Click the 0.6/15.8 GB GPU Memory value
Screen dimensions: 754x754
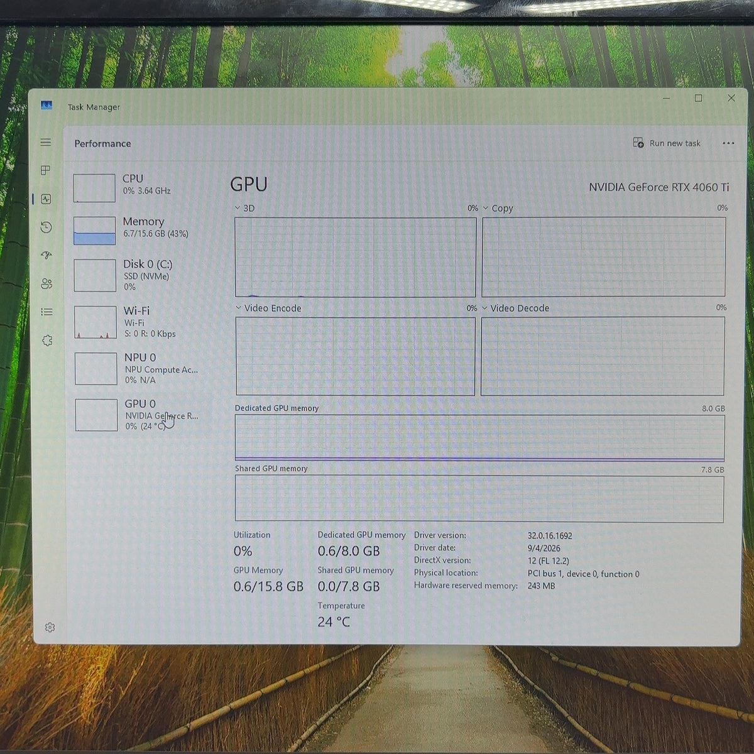tap(268, 586)
